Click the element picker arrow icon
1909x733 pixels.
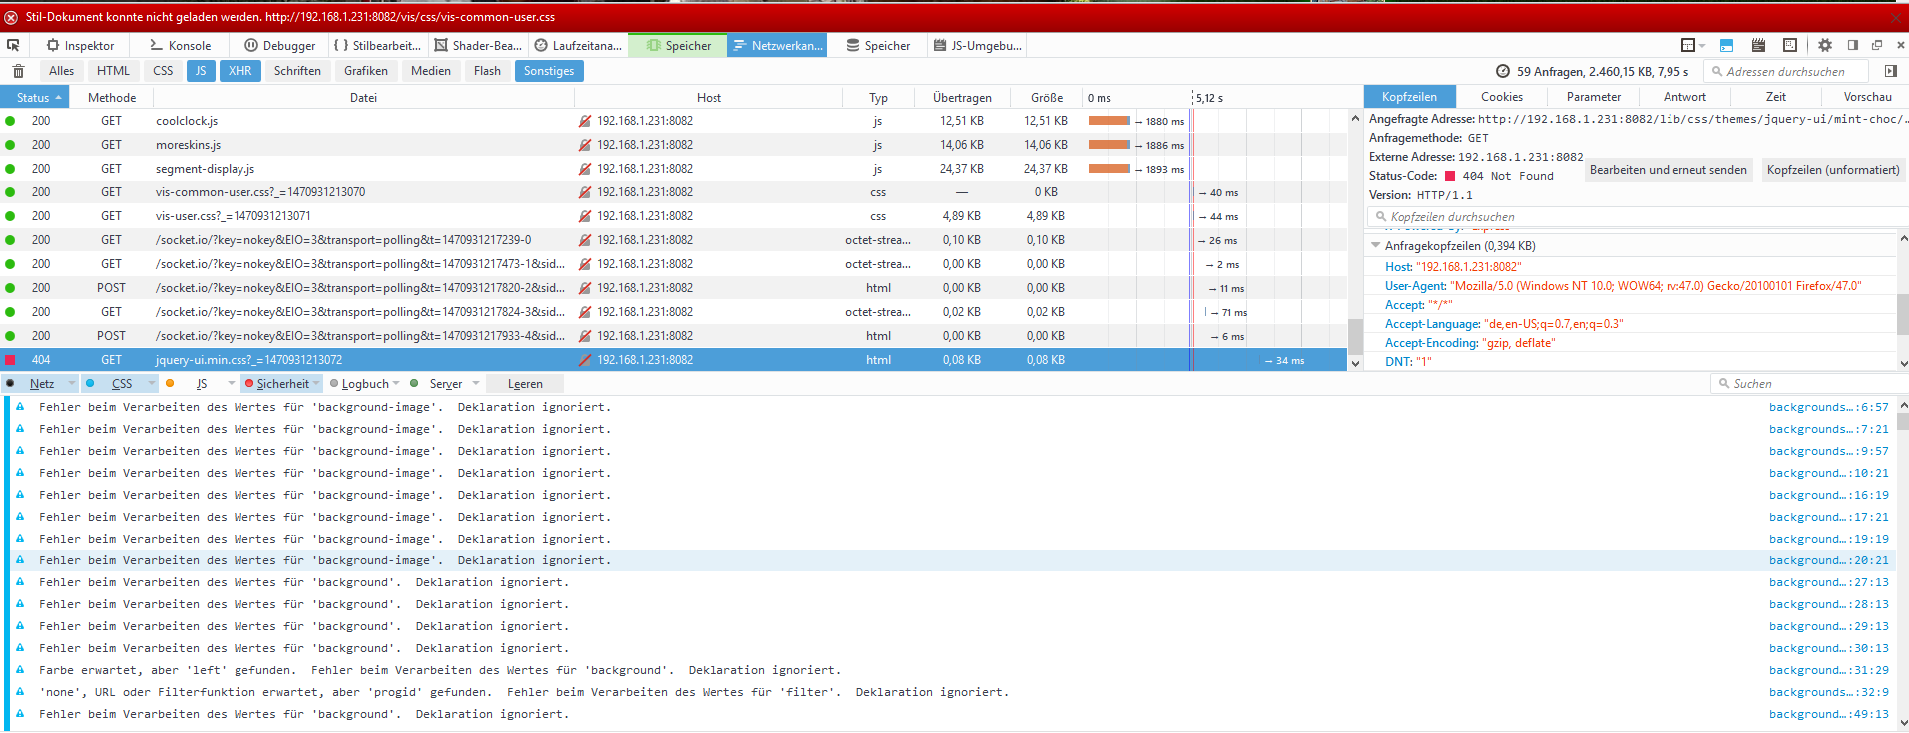tap(13, 45)
